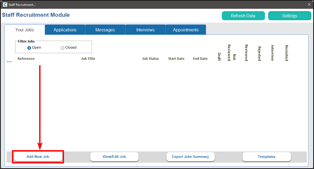Open the Templates button
The width and height of the screenshot is (314, 169).
[267, 157]
